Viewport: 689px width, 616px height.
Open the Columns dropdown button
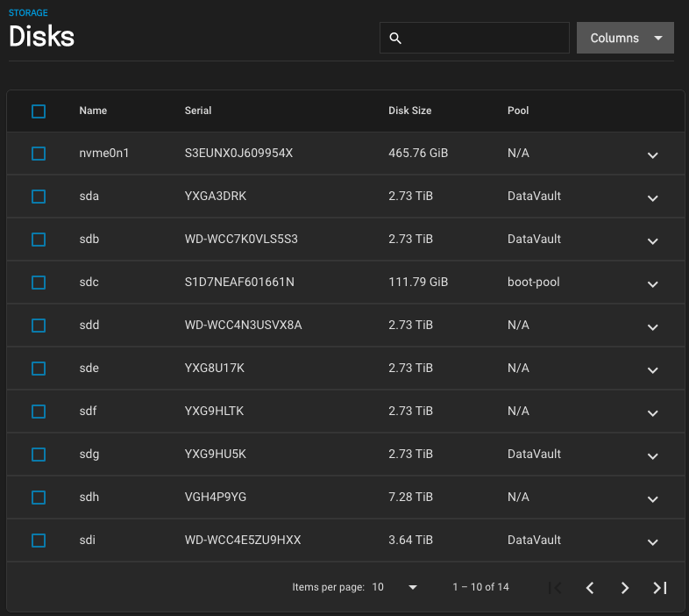pos(625,38)
